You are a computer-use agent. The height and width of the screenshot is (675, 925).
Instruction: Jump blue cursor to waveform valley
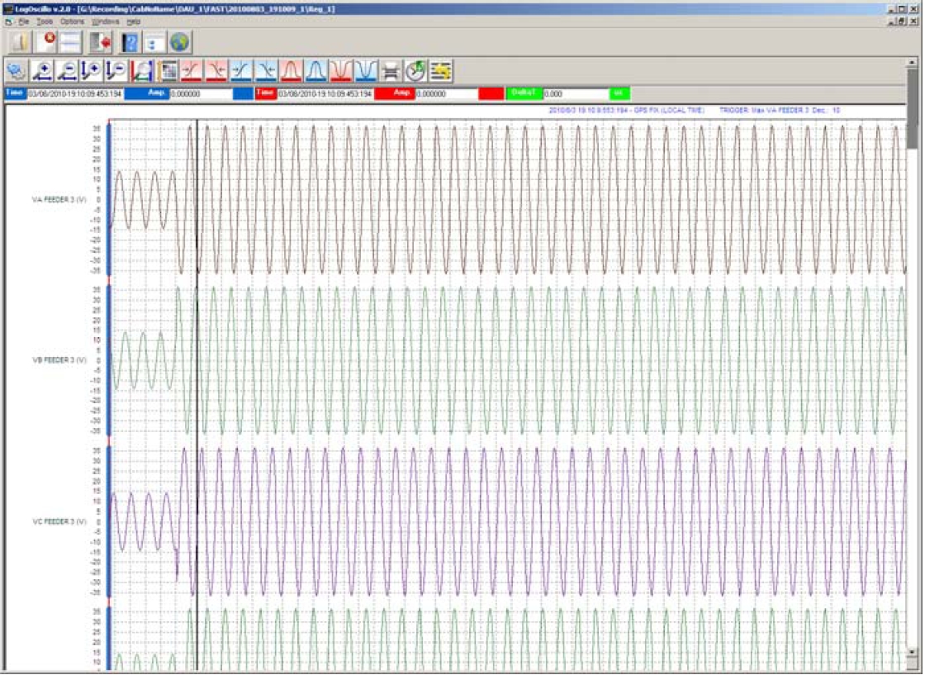pyautogui.click(x=366, y=71)
